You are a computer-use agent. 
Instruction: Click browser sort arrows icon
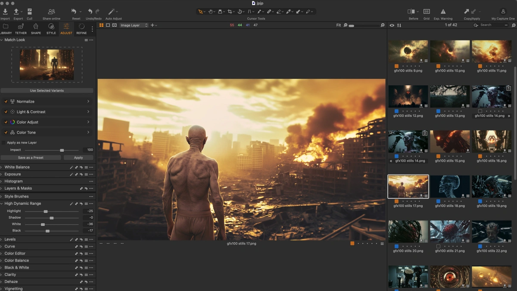click(x=399, y=25)
